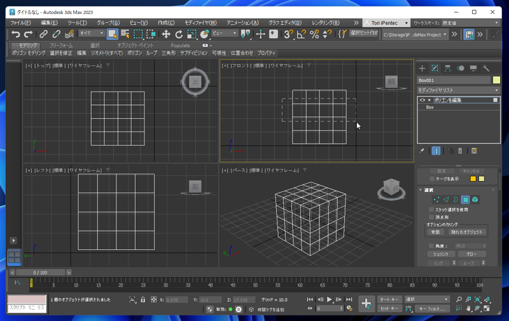Open the Create command panel tab
The width and height of the screenshot is (509, 321).
[x=422, y=68]
